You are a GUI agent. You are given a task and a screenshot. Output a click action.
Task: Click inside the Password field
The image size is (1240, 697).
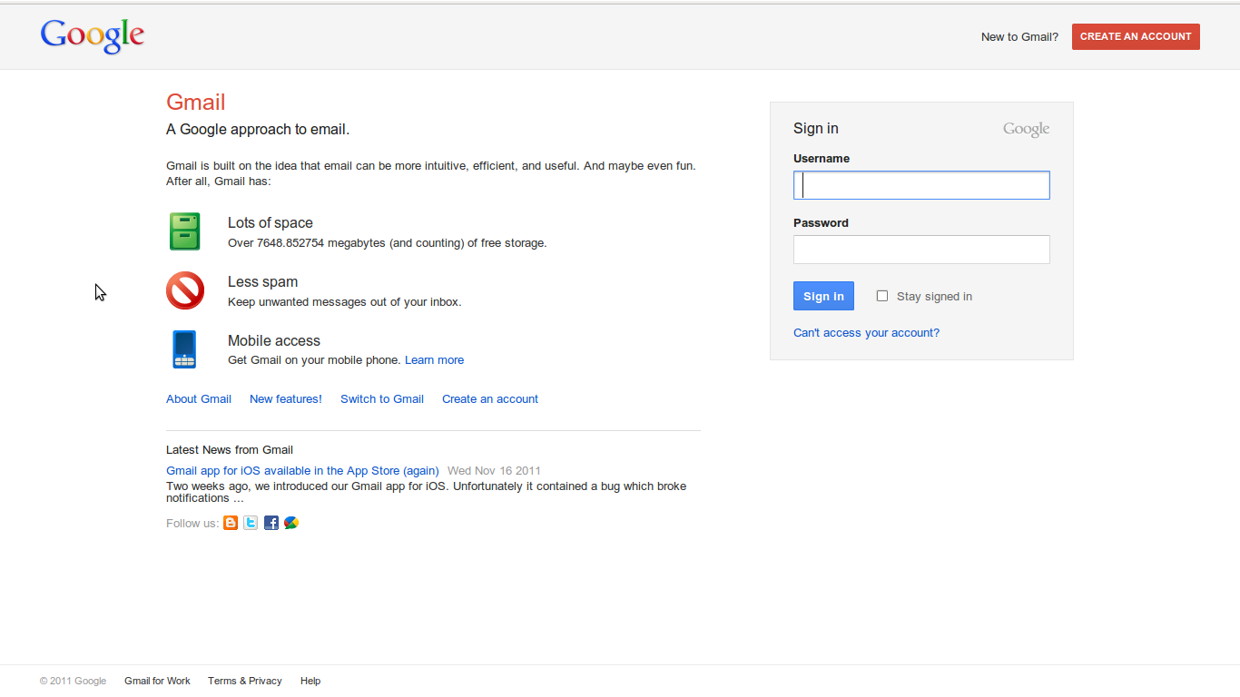pos(920,249)
